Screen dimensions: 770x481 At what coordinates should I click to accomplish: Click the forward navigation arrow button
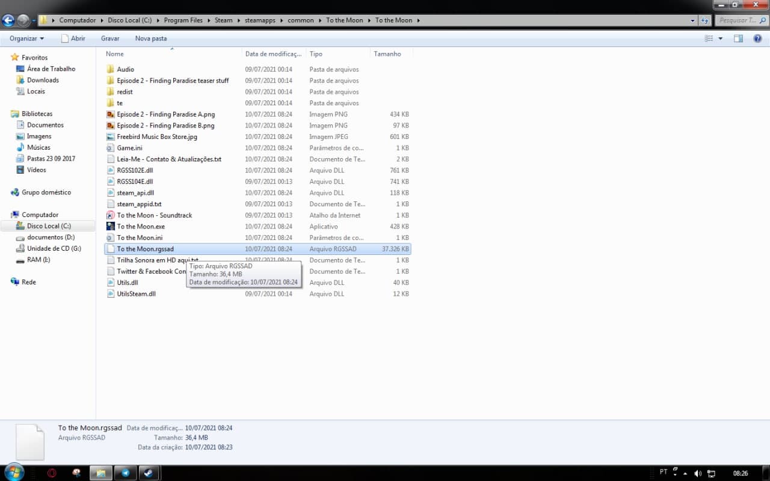point(23,20)
